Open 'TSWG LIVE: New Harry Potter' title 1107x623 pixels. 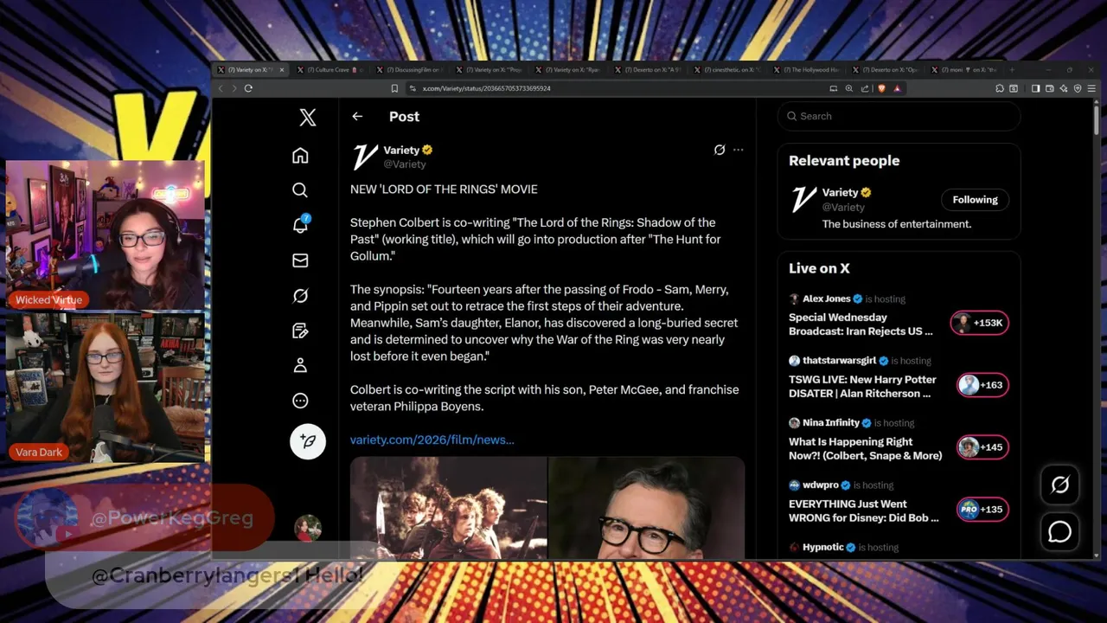[x=862, y=387]
